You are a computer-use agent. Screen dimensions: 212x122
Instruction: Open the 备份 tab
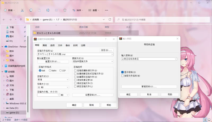[x=68, y=45]
